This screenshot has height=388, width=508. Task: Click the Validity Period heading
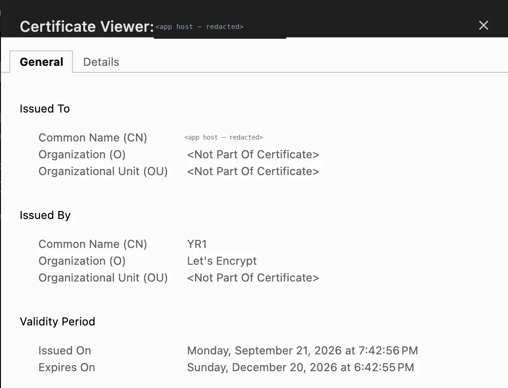pos(58,321)
